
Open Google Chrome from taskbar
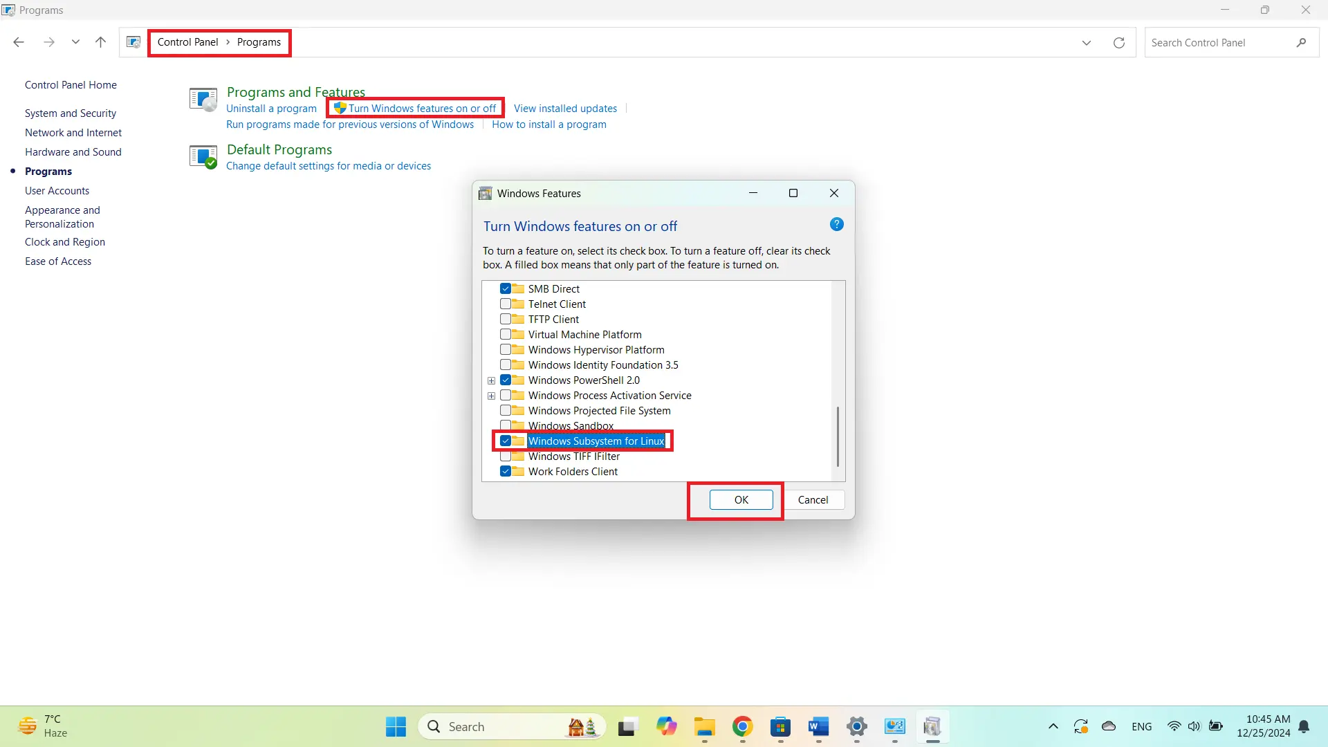(742, 726)
